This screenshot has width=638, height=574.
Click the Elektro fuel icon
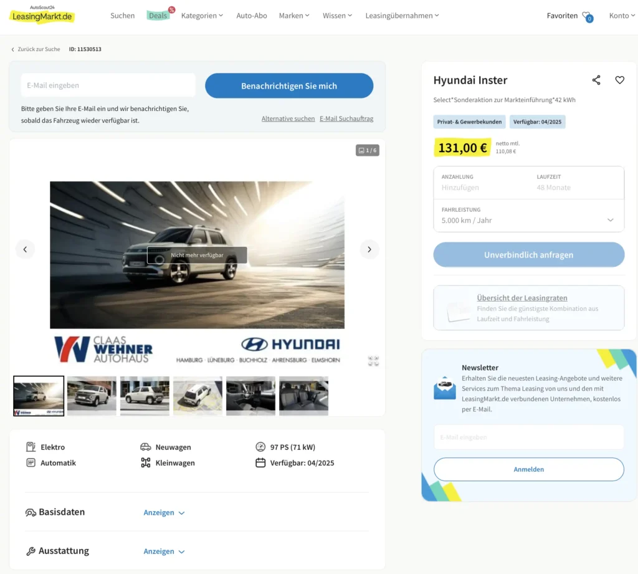tap(31, 447)
